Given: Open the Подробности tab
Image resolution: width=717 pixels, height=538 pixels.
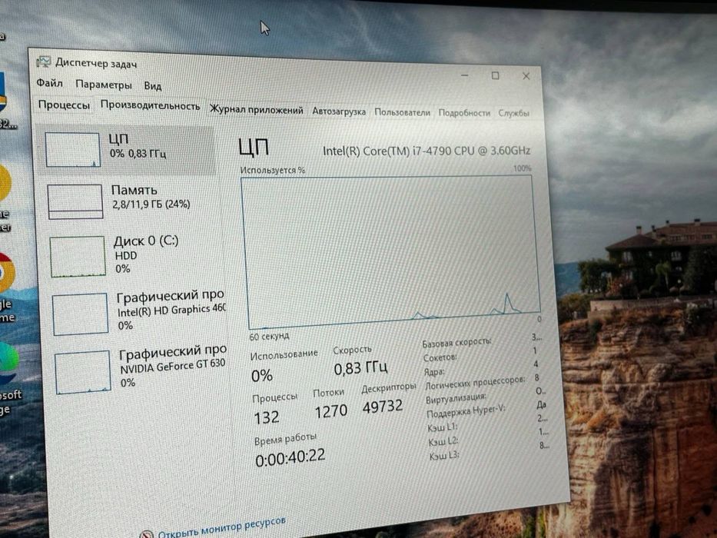Looking at the screenshot, I should click(464, 112).
